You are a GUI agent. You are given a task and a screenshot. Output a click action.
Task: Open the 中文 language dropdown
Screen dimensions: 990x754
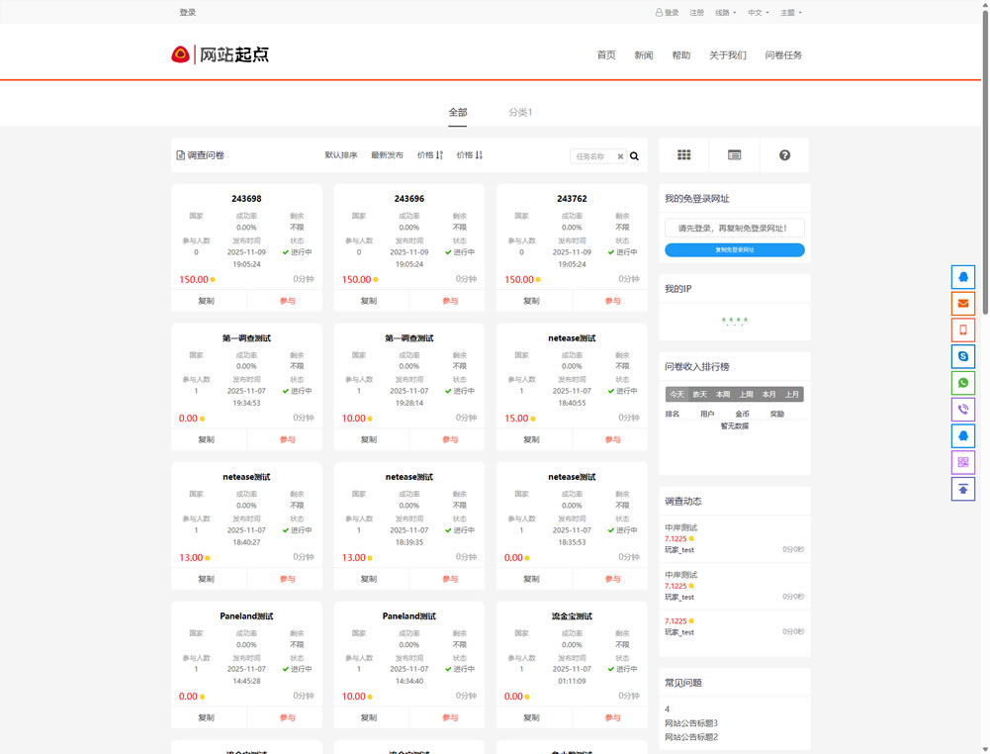coord(758,13)
